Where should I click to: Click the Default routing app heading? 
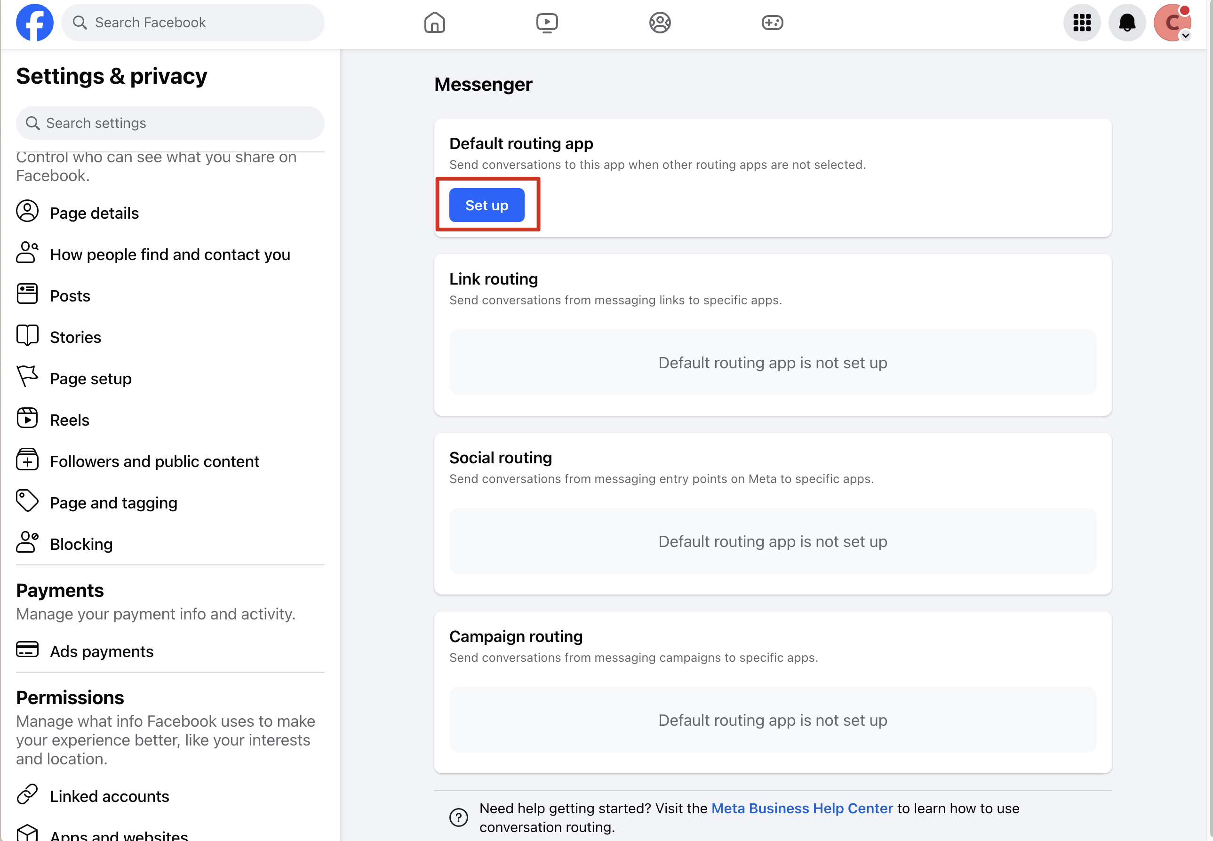point(521,143)
